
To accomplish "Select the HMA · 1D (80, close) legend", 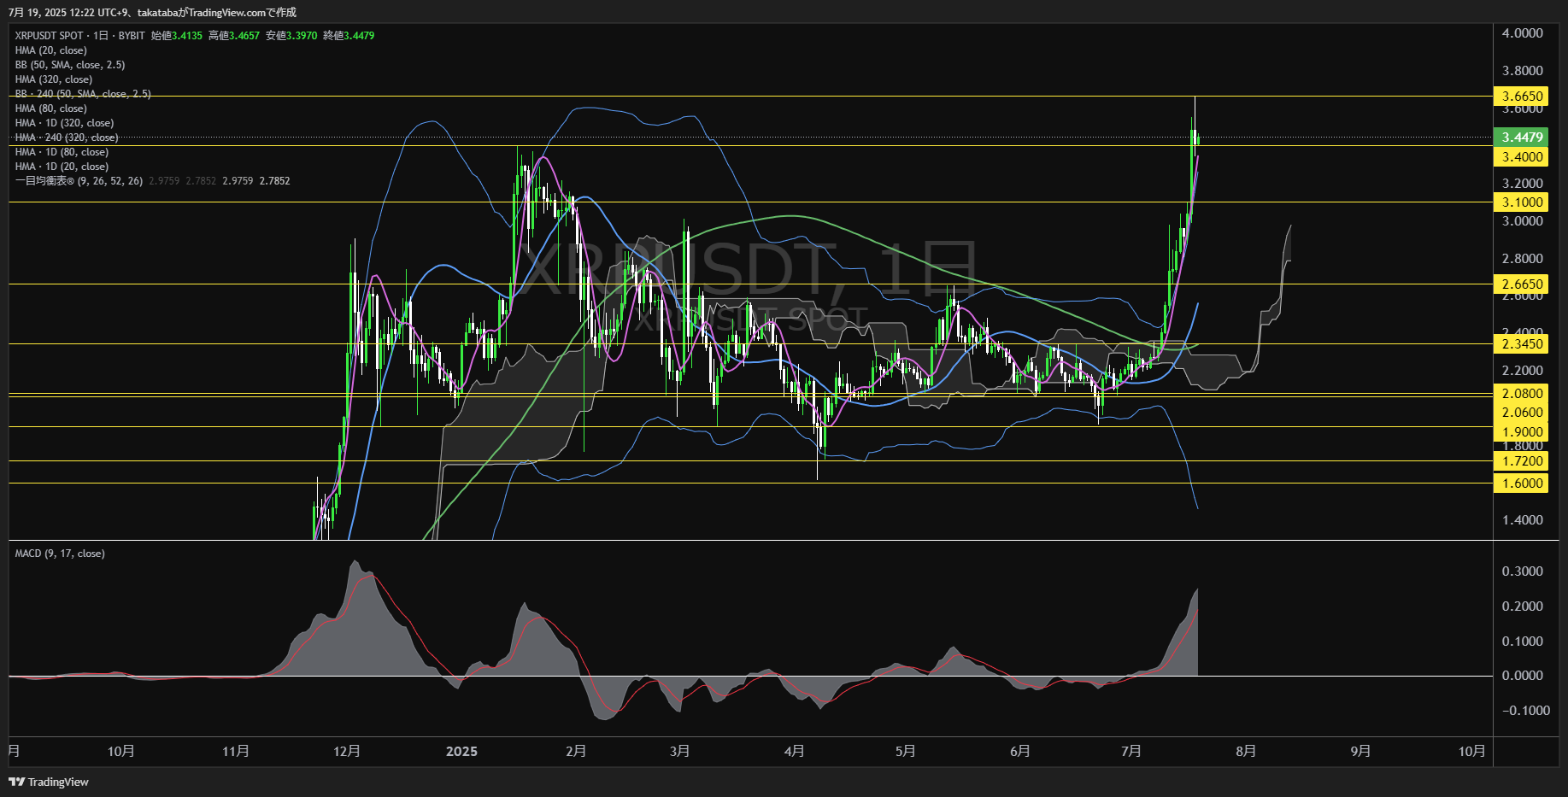I will click(62, 152).
